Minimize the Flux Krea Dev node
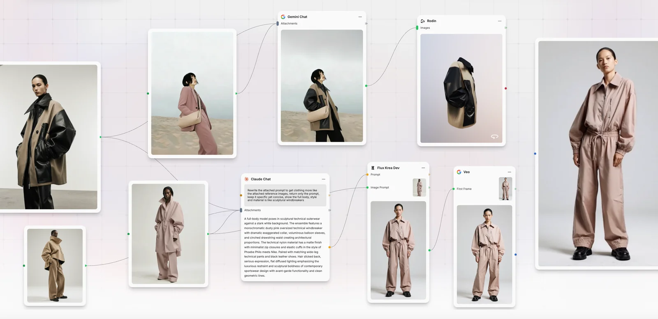Viewport: 658px width, 319px height. pyautogui.click(x=423, y=168)
